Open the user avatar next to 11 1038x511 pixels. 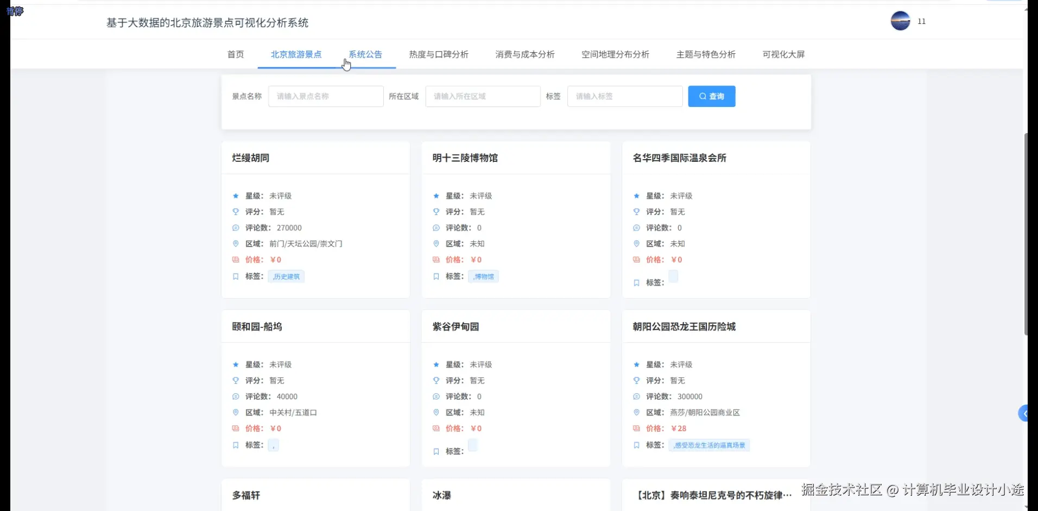pos(900,21)
